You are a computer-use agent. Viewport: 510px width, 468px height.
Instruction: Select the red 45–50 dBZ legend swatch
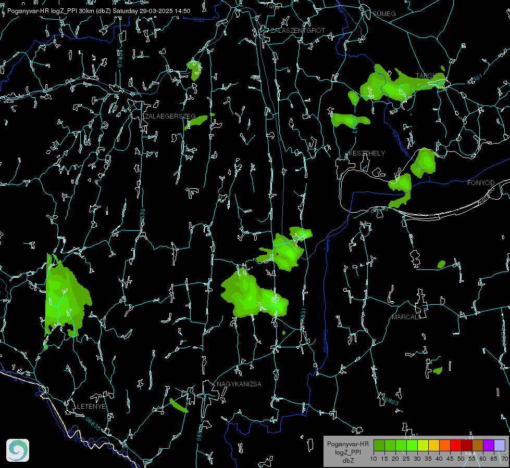click(456, 446)
